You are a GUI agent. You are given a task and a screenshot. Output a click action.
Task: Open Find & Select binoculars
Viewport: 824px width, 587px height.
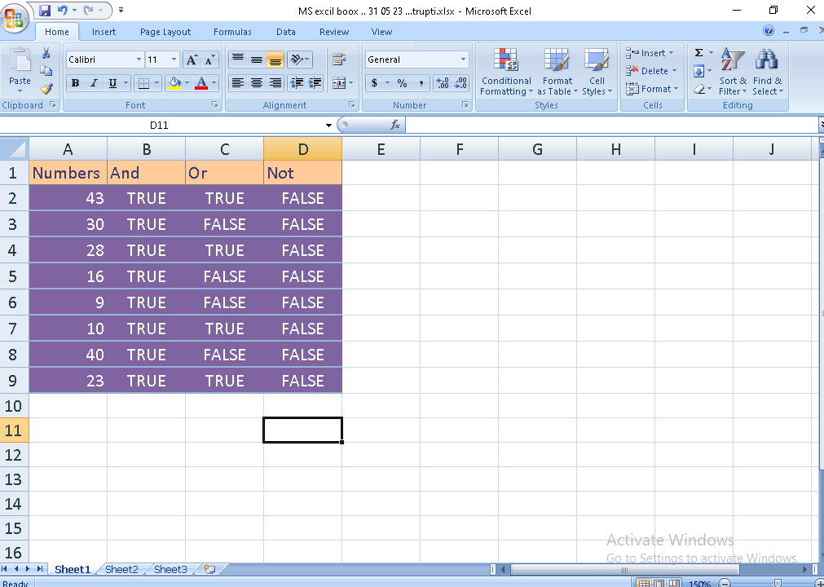click(767, 72)
